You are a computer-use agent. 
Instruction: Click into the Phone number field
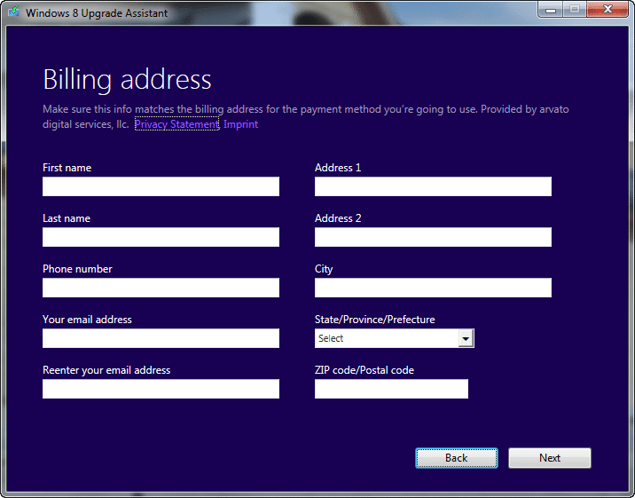pos(161,288)
